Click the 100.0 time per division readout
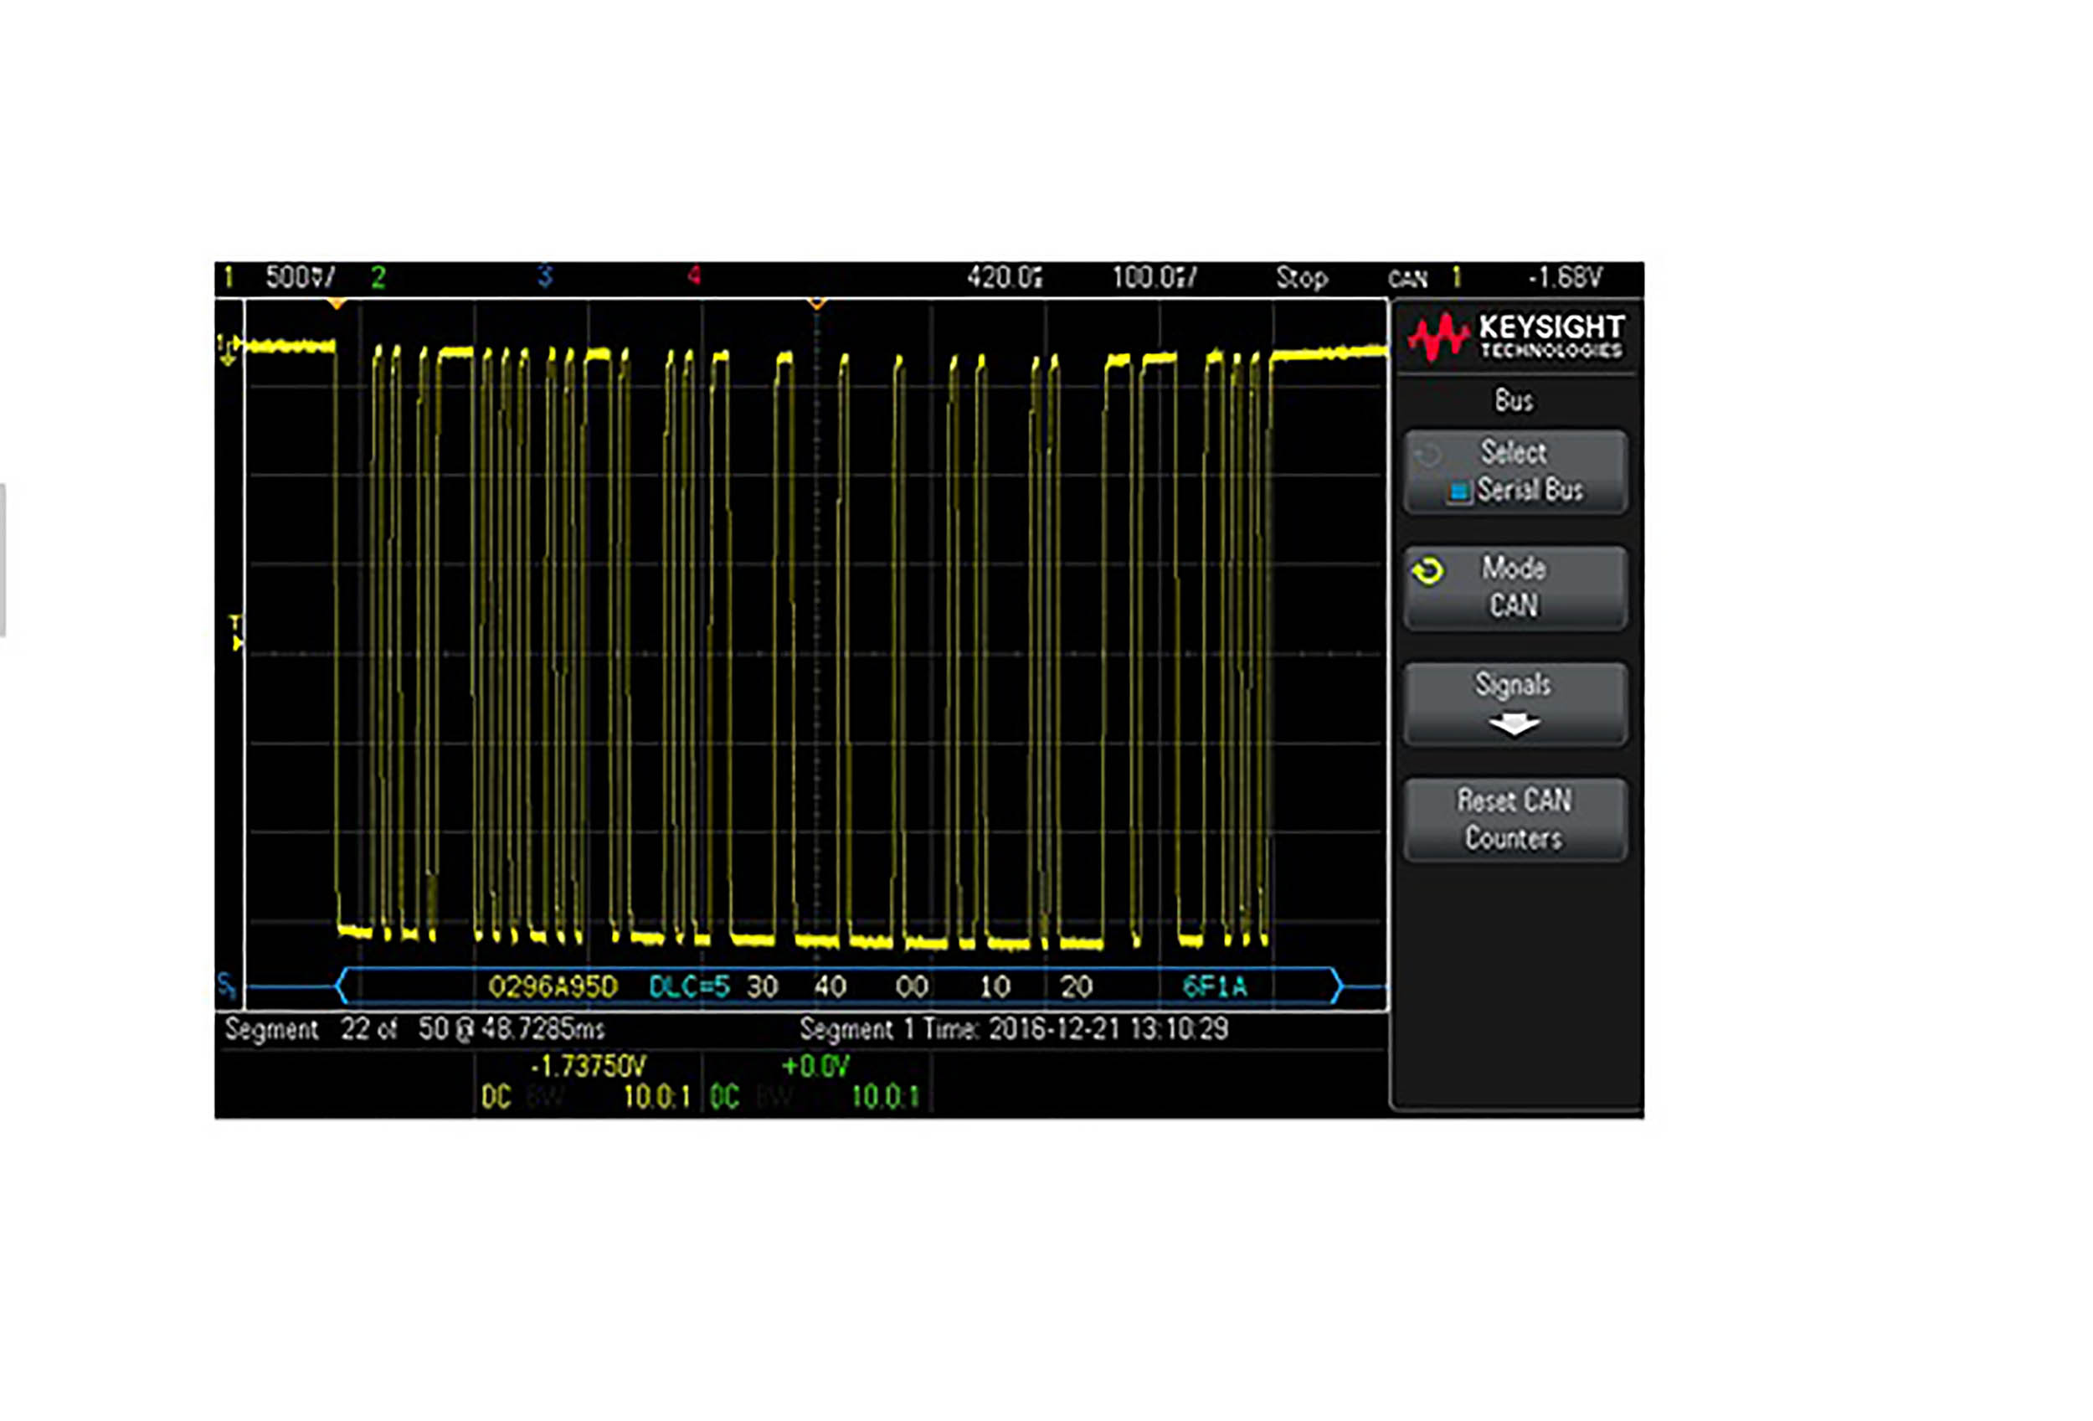The width and height of the screenshot is (2093, 1421). coord(1154,277)
